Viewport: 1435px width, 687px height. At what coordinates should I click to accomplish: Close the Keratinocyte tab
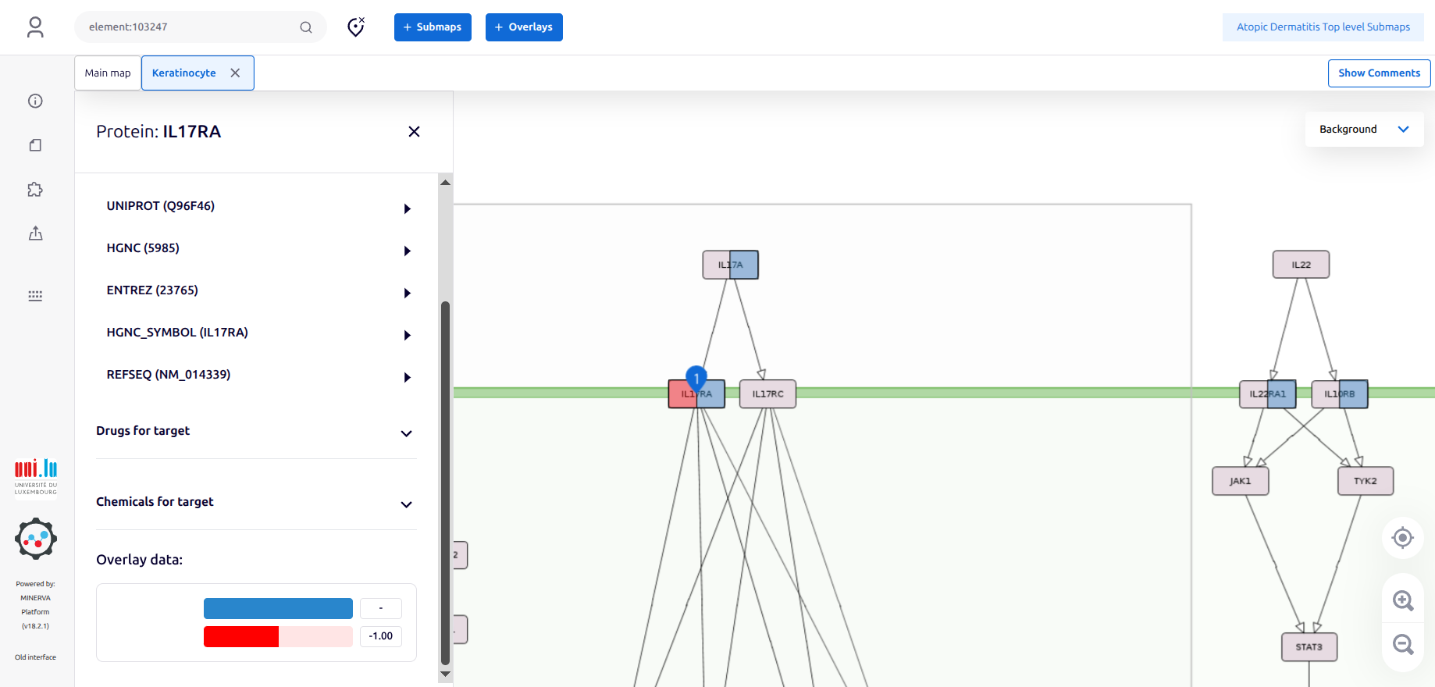(x=235, y=73)
